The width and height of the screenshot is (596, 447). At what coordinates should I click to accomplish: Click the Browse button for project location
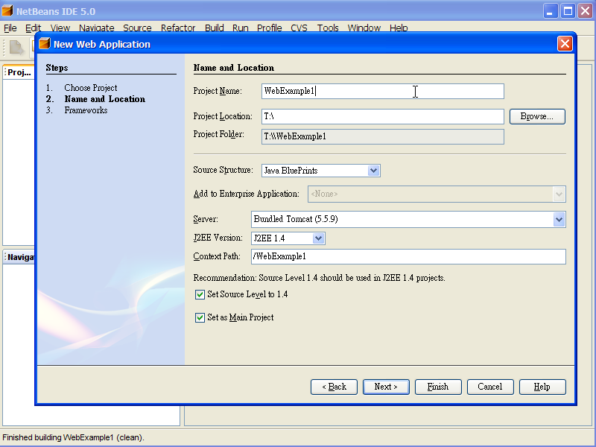point(537,116)
